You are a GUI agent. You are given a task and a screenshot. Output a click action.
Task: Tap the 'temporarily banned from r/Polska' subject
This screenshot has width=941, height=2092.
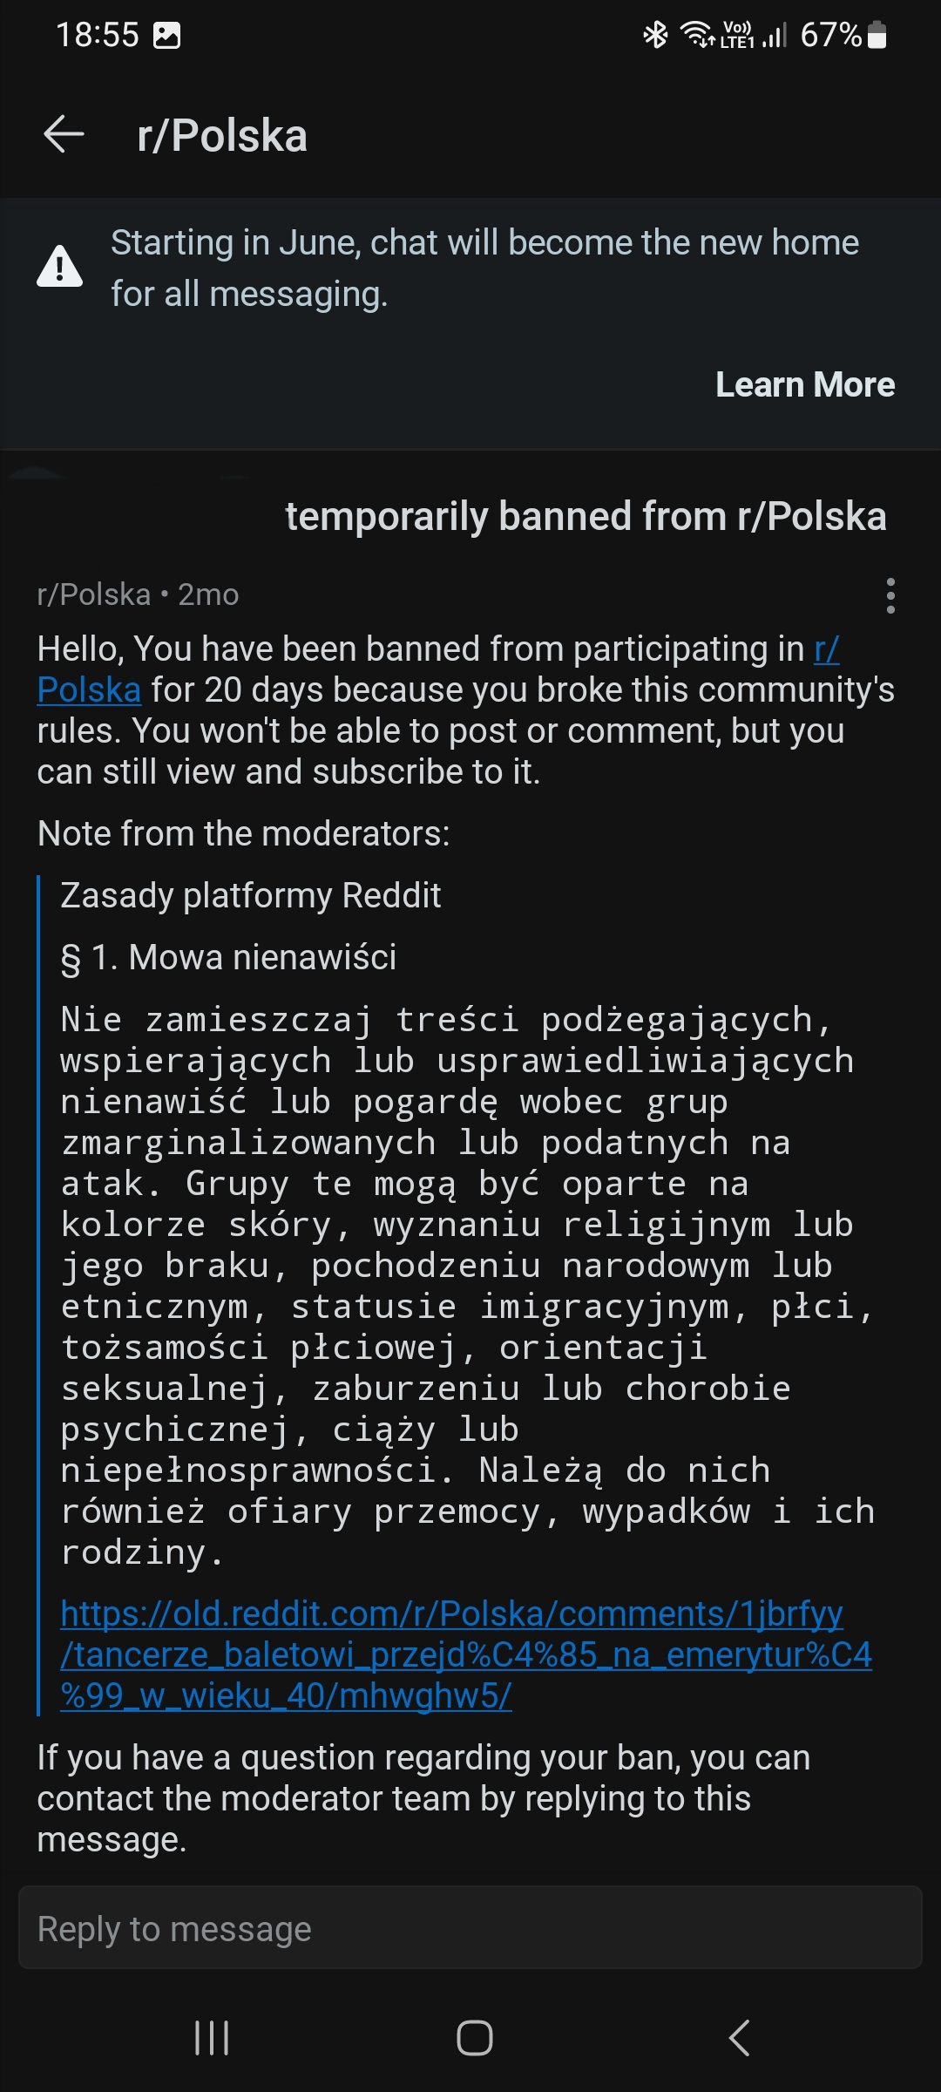click(586, 516)
